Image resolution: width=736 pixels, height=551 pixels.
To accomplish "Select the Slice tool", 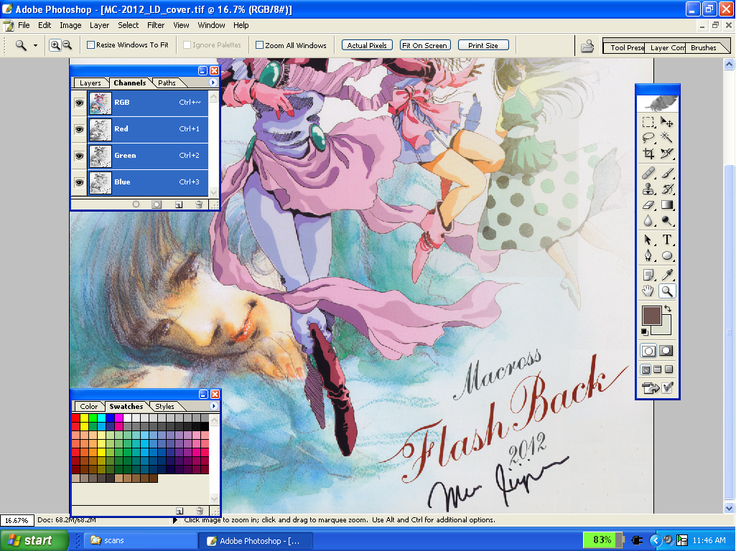I will click(666, 154).
